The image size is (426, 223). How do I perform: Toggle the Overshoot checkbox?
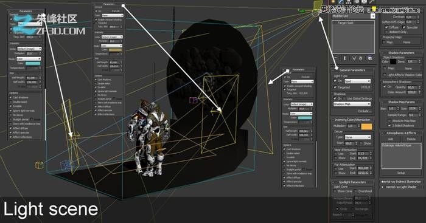click(356, 191)
